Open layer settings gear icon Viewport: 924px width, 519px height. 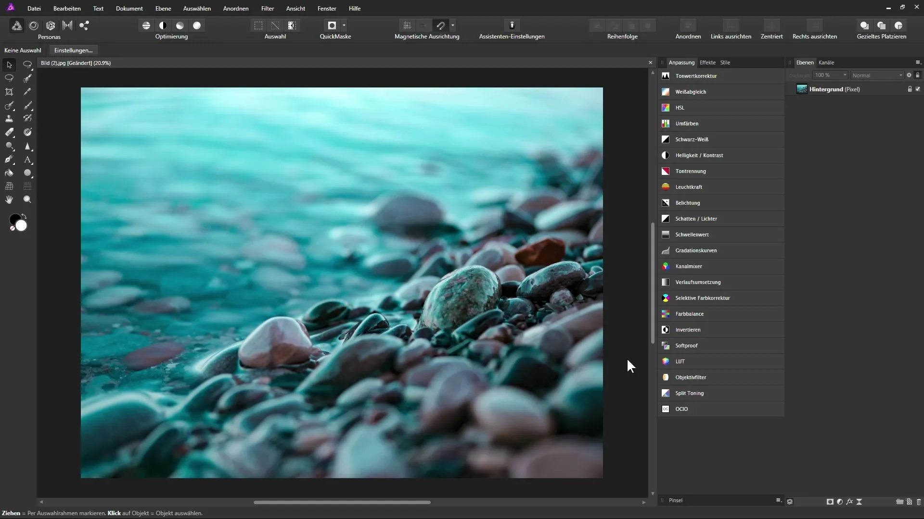click(909, 75)
